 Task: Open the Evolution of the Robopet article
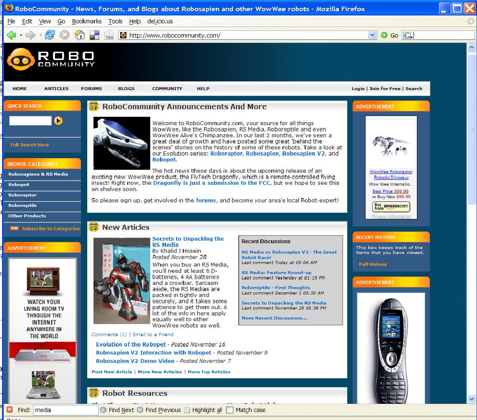coord(131,344)
